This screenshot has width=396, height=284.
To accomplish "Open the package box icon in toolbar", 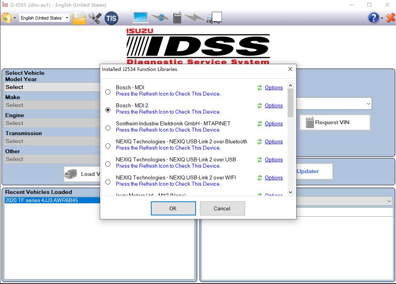I will pyautogui.click(x=7, y=18).
